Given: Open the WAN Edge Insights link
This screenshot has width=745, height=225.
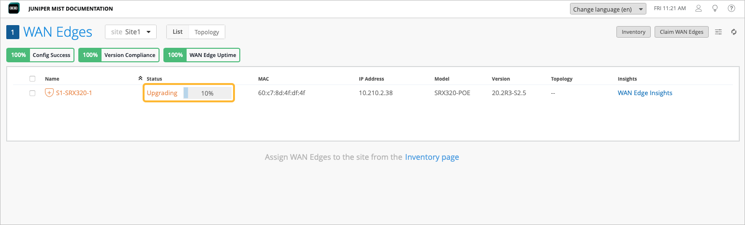Looking at the screenshot, I should click(x=645, y=93).
